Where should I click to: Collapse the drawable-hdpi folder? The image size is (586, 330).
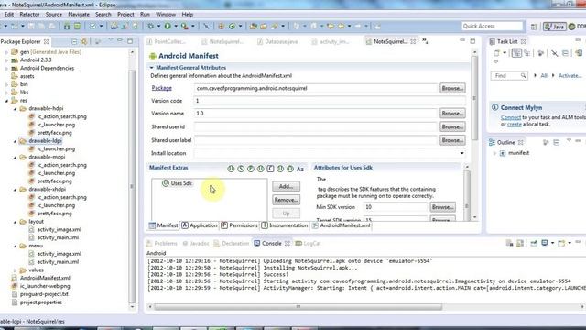point(15,109)
